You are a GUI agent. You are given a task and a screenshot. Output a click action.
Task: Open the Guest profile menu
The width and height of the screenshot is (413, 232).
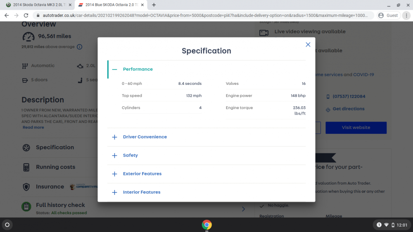click(x=388, y=16)
